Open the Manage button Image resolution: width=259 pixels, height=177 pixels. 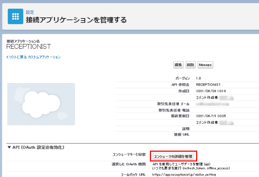tap(205, 65)
